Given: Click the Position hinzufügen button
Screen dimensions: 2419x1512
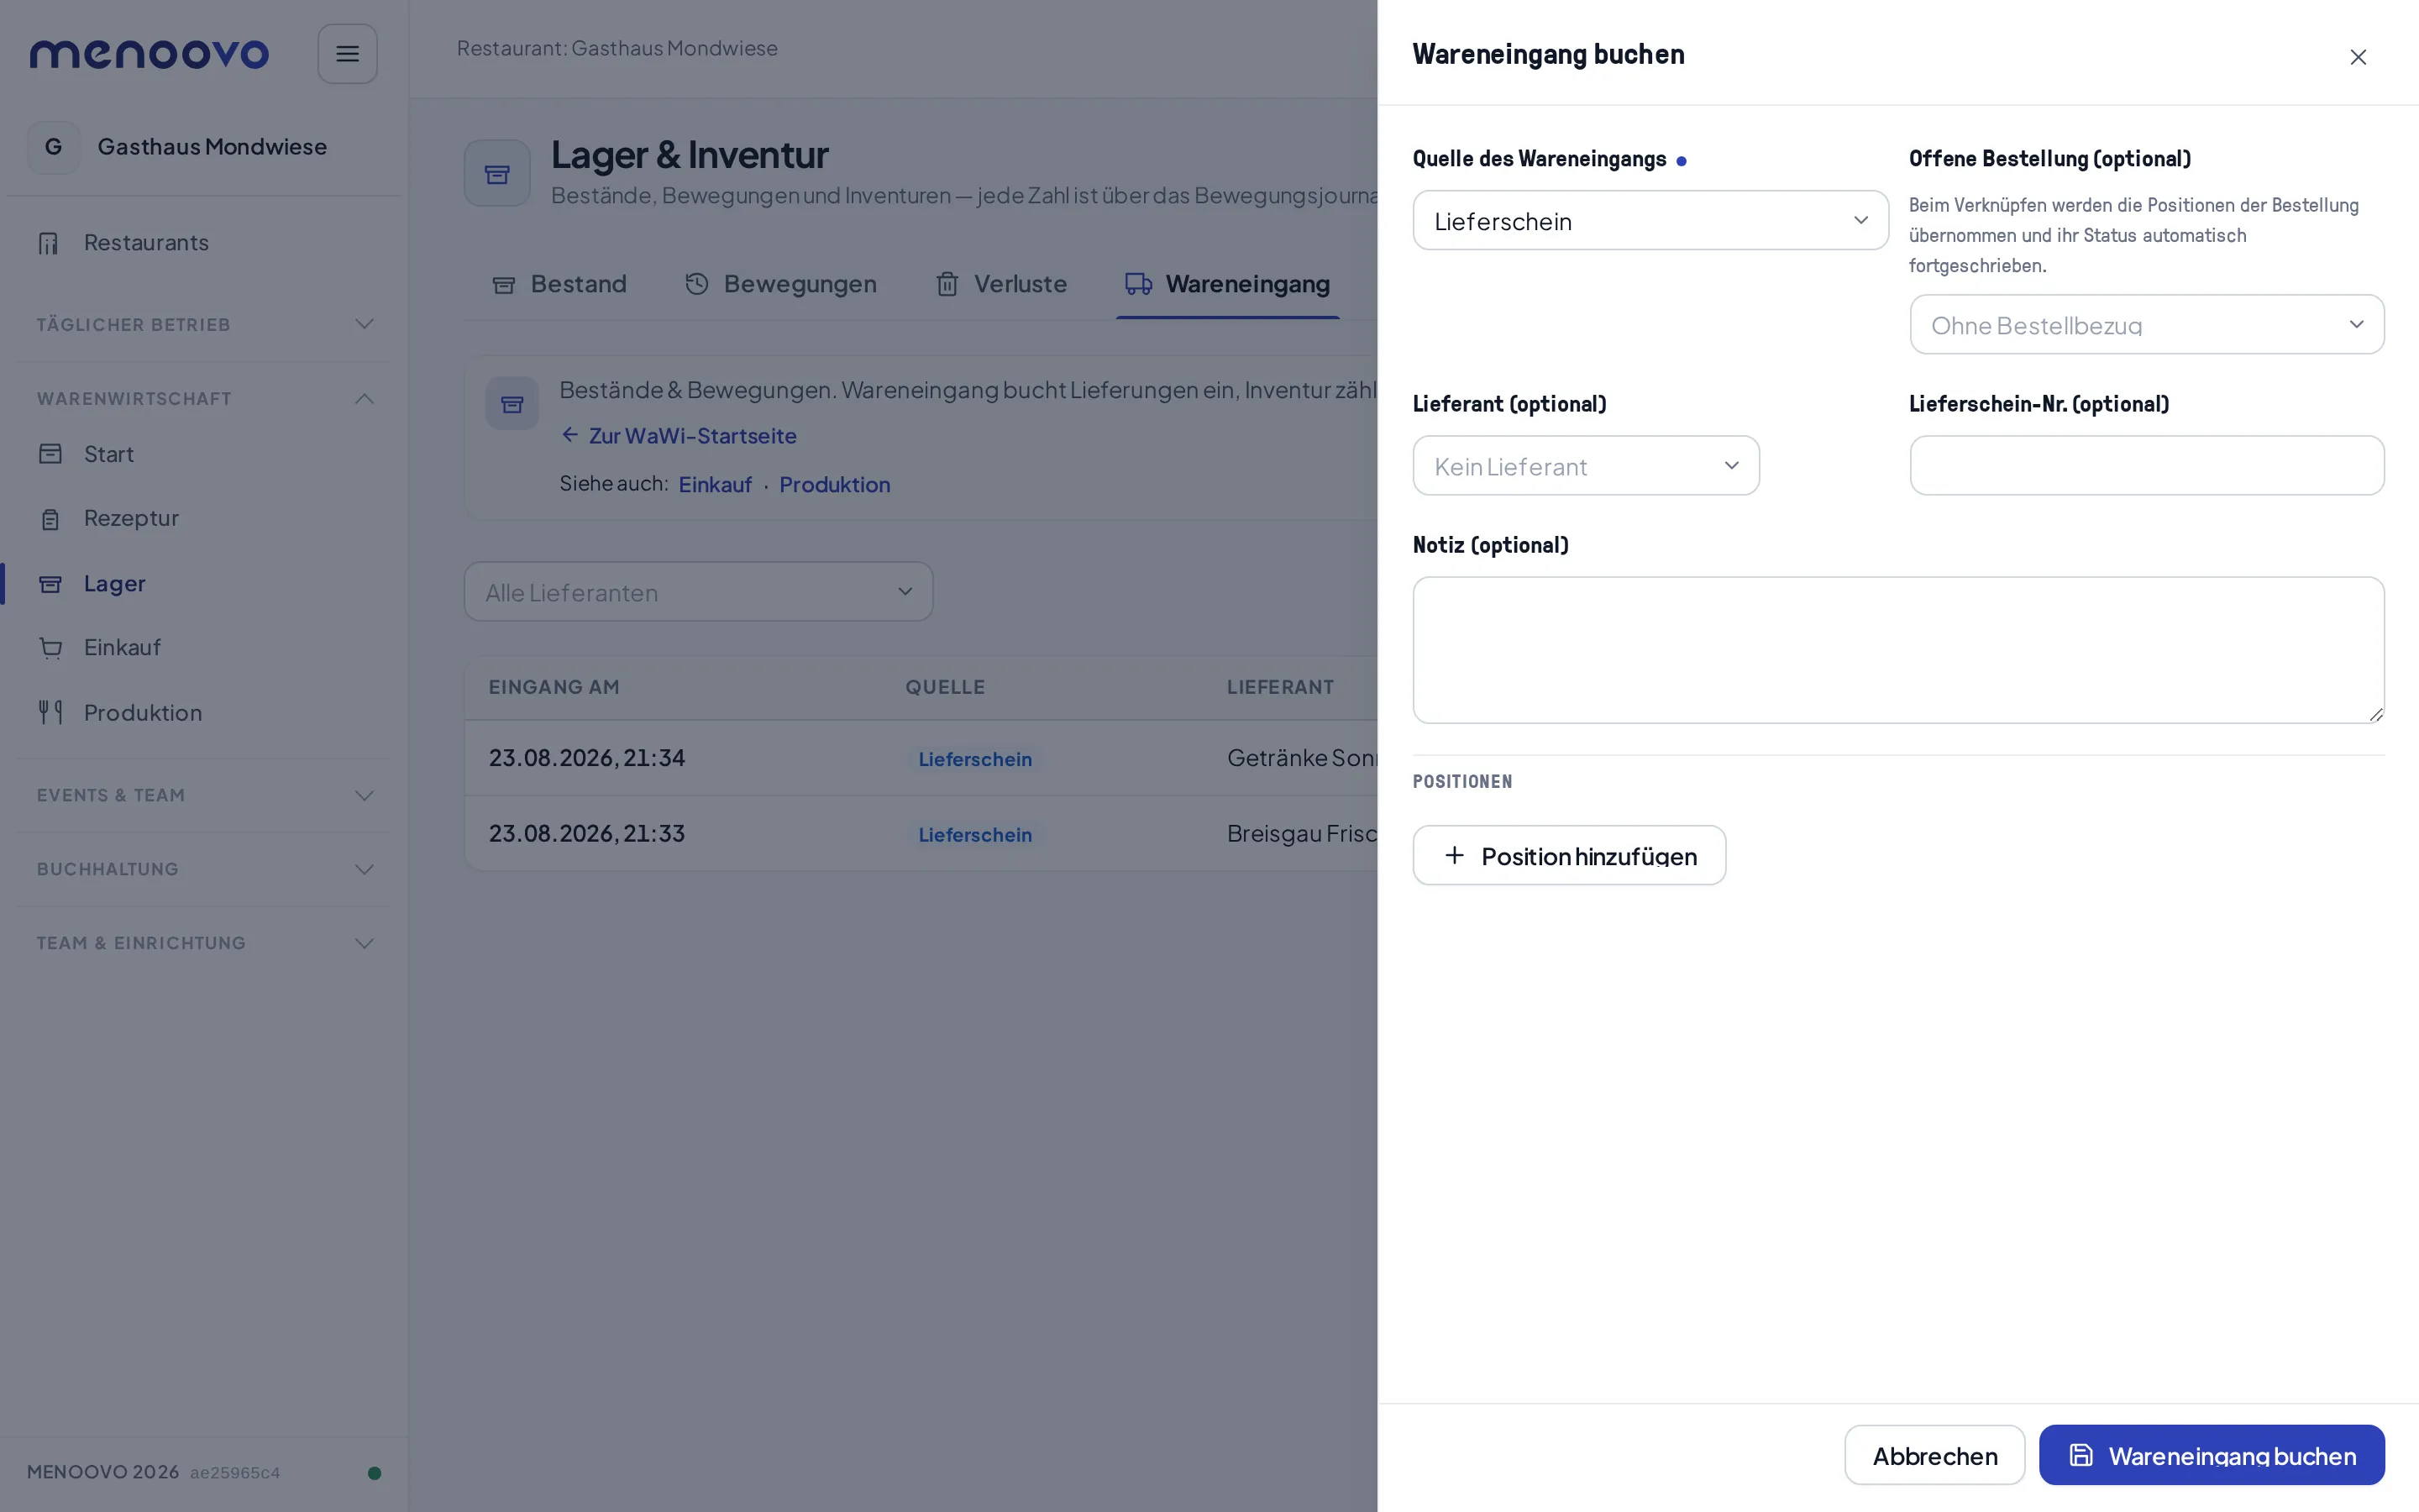Looking at the screenshot, I should (x=1568, y=856).
